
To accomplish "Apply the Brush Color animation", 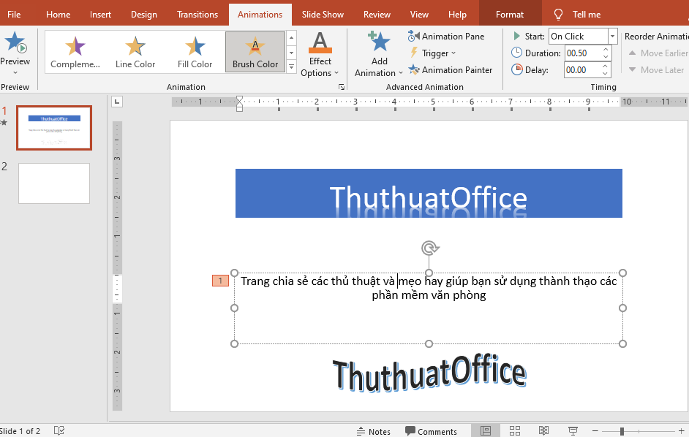I will click(x=255, y=51).
